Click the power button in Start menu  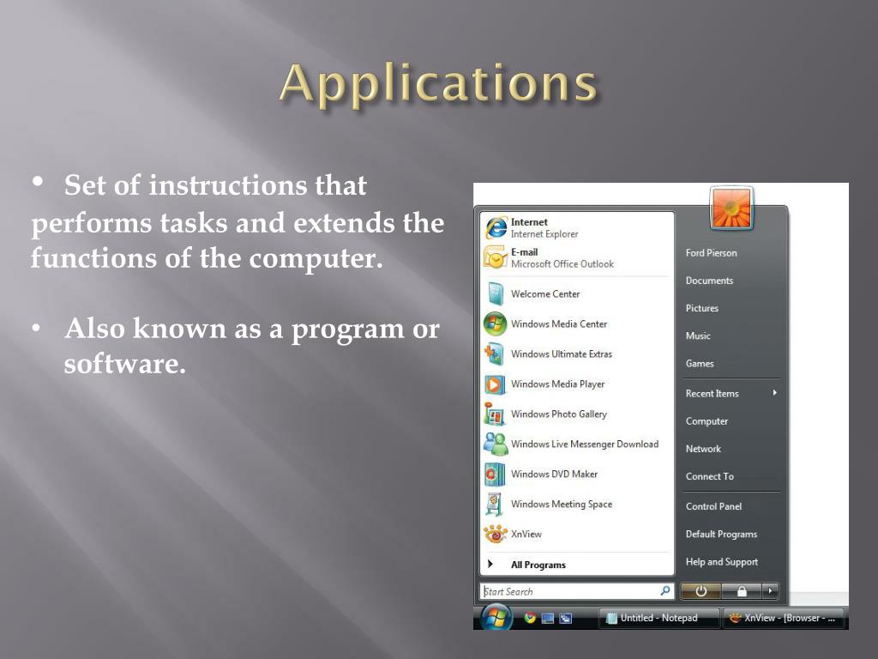point(701,591)
